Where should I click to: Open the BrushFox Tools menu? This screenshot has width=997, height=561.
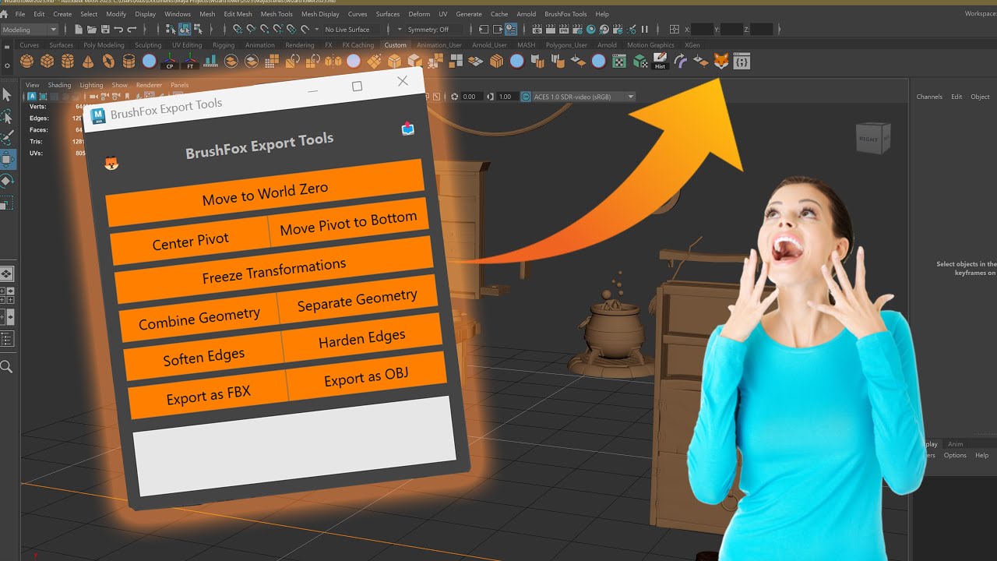tap(565, 14)
